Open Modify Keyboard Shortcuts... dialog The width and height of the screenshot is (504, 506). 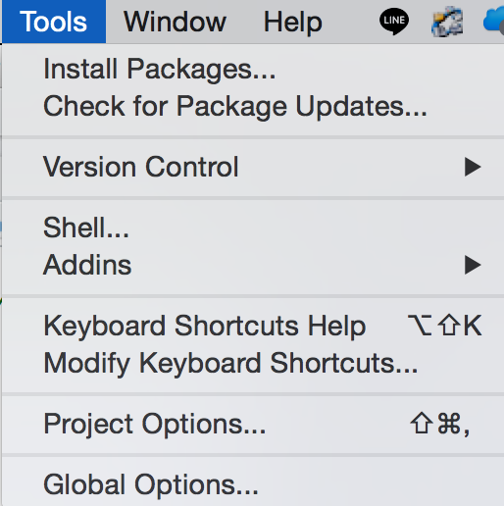tap(253, 363)
